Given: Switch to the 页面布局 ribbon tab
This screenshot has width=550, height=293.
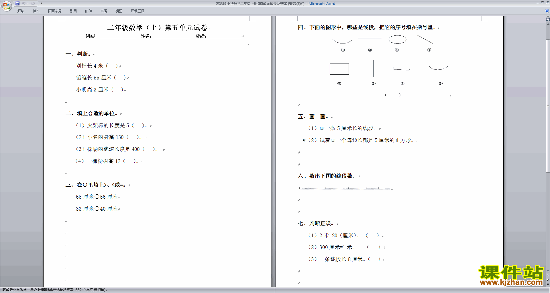Looking at the screenshot, I should click(55, 11).
